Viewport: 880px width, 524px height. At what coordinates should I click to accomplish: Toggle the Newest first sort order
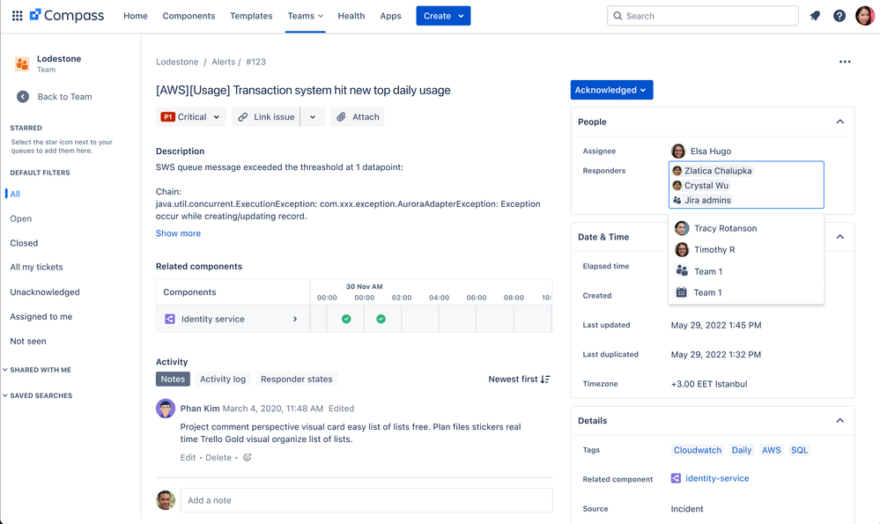[x=519, y=380]
